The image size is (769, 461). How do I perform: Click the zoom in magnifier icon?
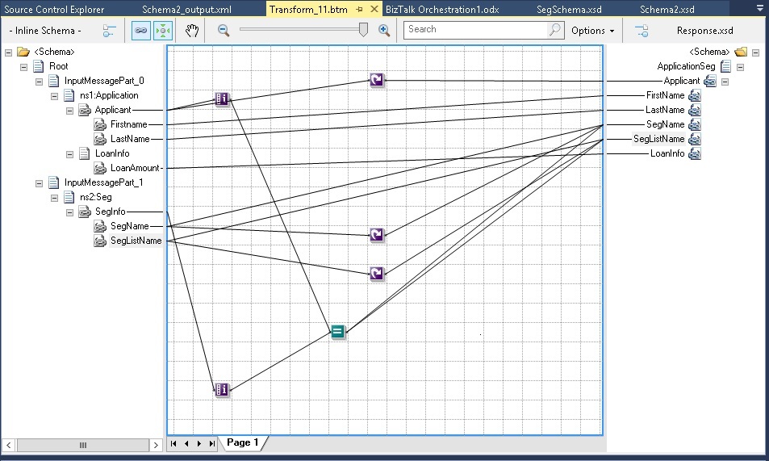coord(384,31)
